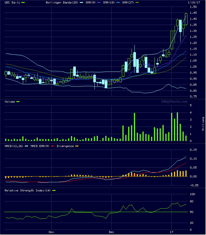Click the last candlestick near 1.45
Image resolution: width=206 pixels, height=235 pixels.
pos(186,19)
